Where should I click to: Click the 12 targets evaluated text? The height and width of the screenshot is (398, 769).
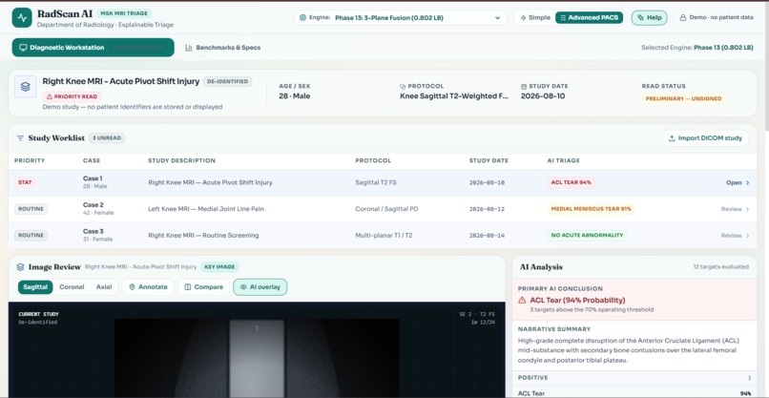coord(720,267)
